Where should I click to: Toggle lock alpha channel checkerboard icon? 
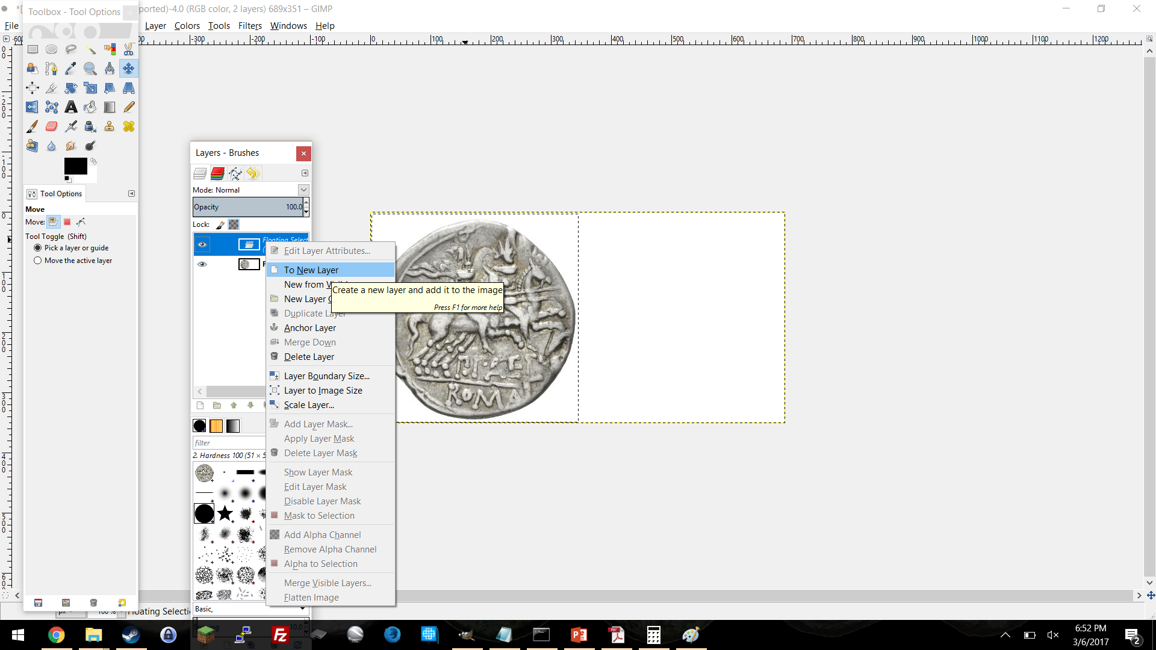(x=234, y=224)
